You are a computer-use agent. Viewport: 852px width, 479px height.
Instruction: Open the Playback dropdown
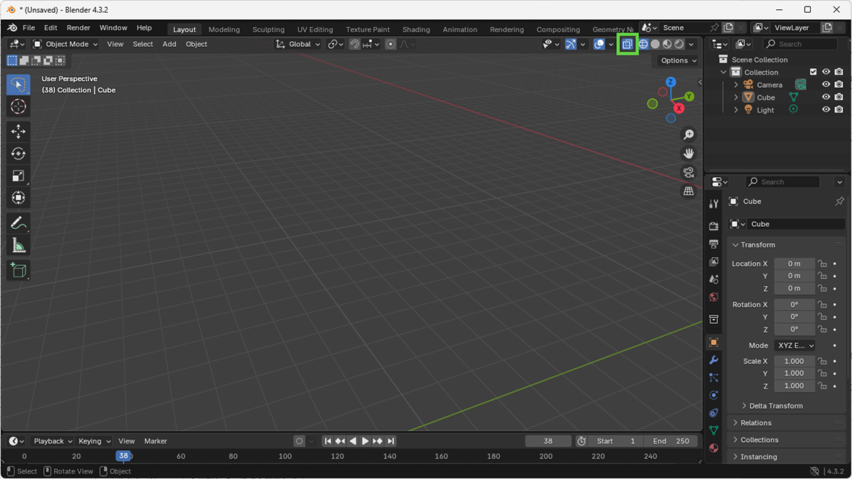53,441
